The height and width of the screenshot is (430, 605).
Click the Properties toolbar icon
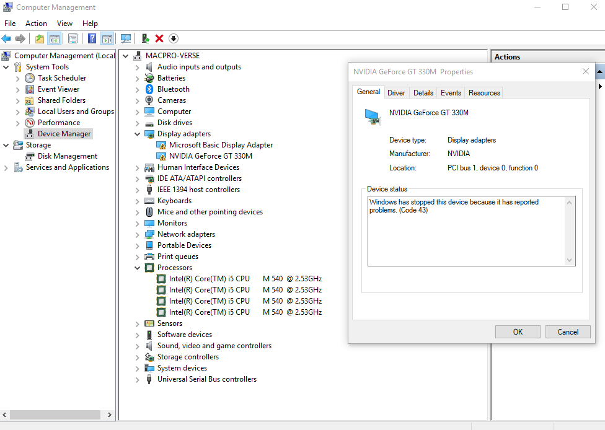pos(73,38)
